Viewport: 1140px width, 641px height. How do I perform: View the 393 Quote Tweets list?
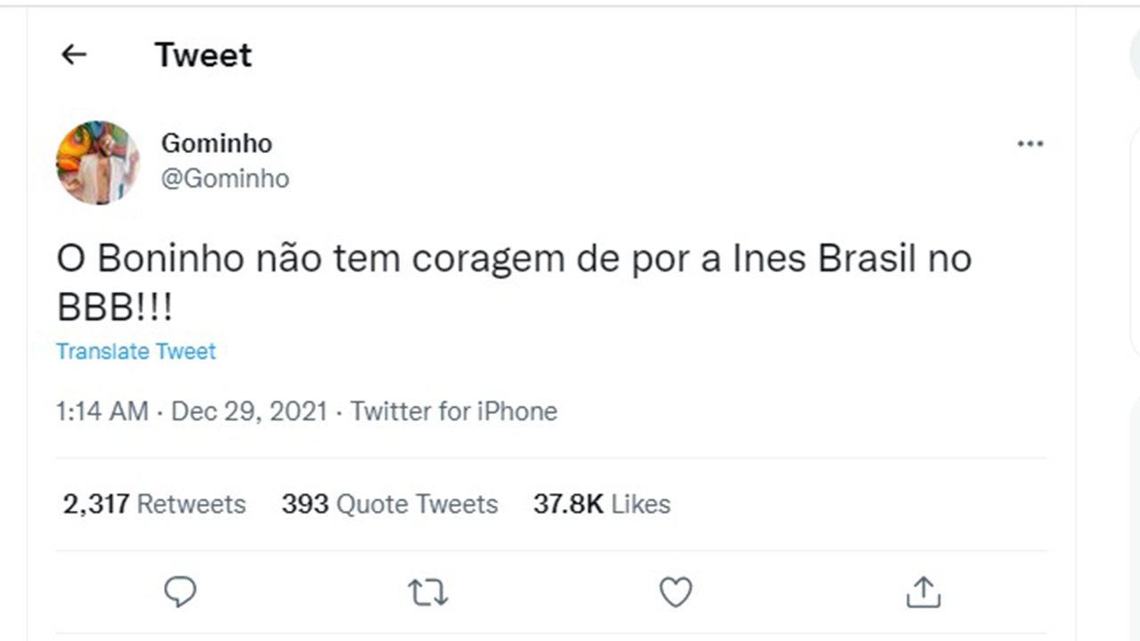coord(389,504)
